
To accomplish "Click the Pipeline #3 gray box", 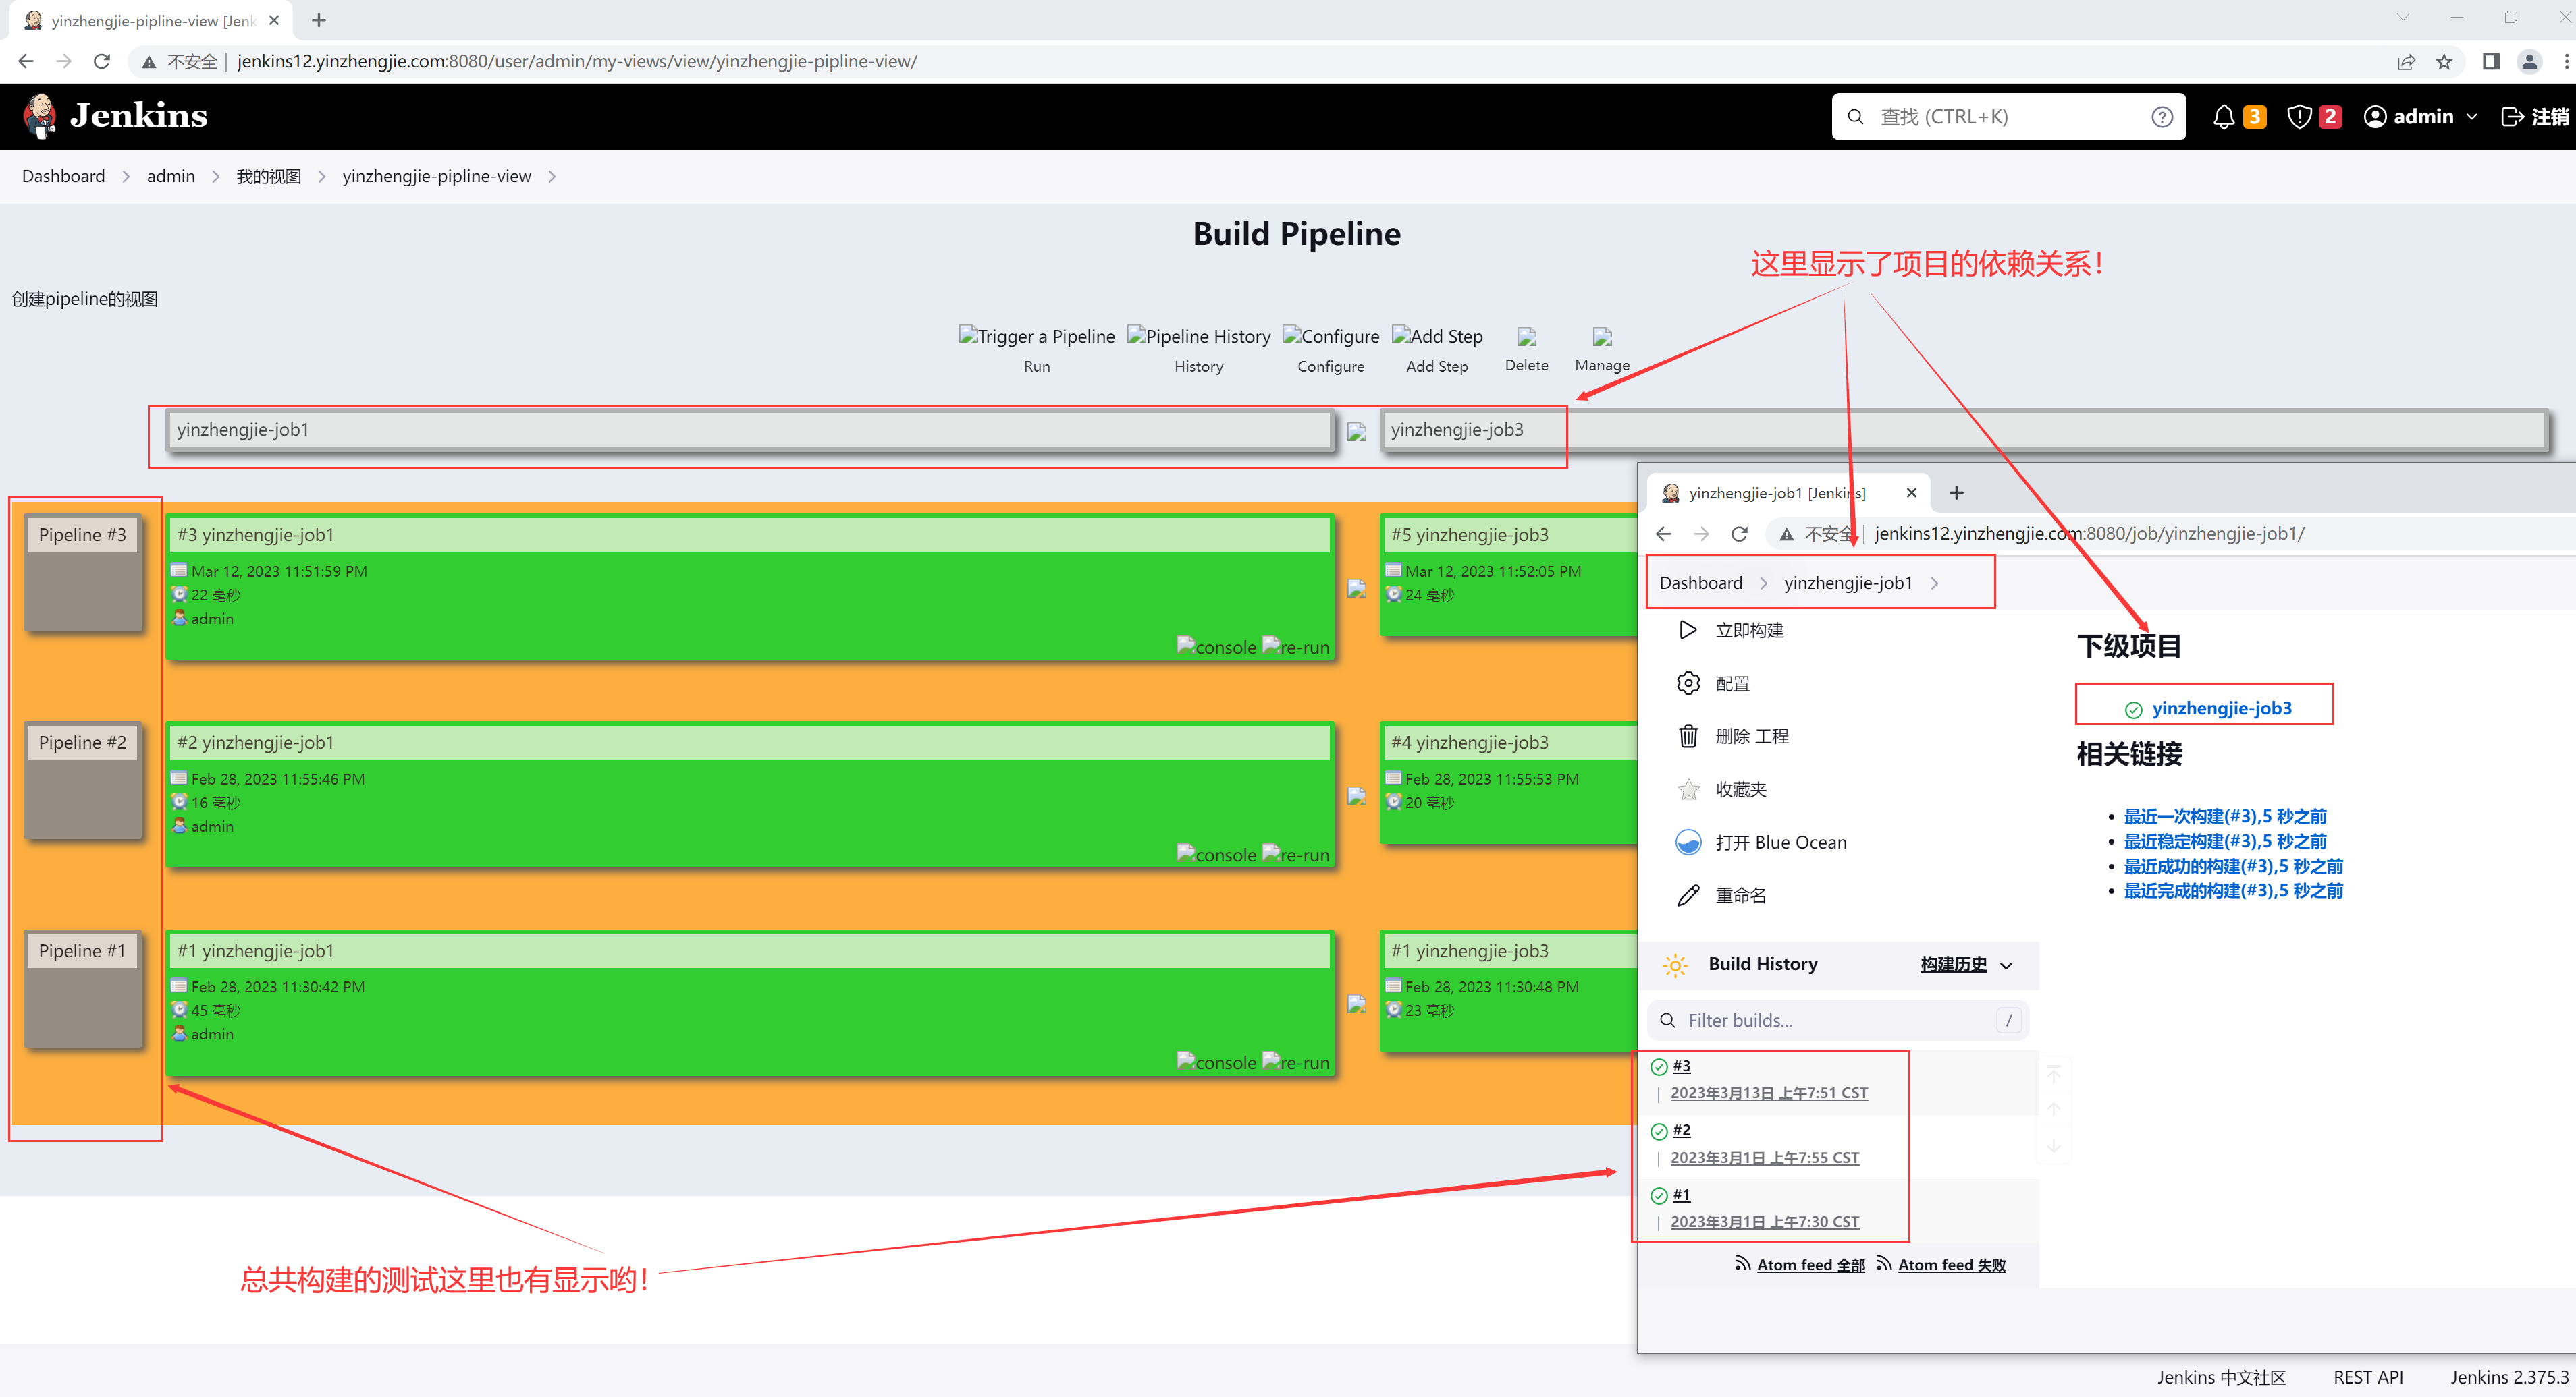I will (83, 571).
